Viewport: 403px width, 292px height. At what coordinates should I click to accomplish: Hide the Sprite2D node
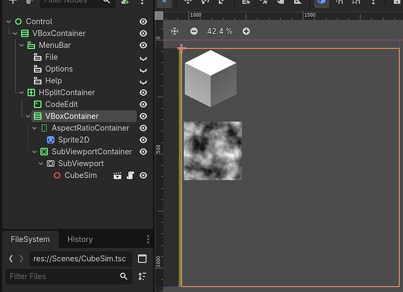click(143, 140)
